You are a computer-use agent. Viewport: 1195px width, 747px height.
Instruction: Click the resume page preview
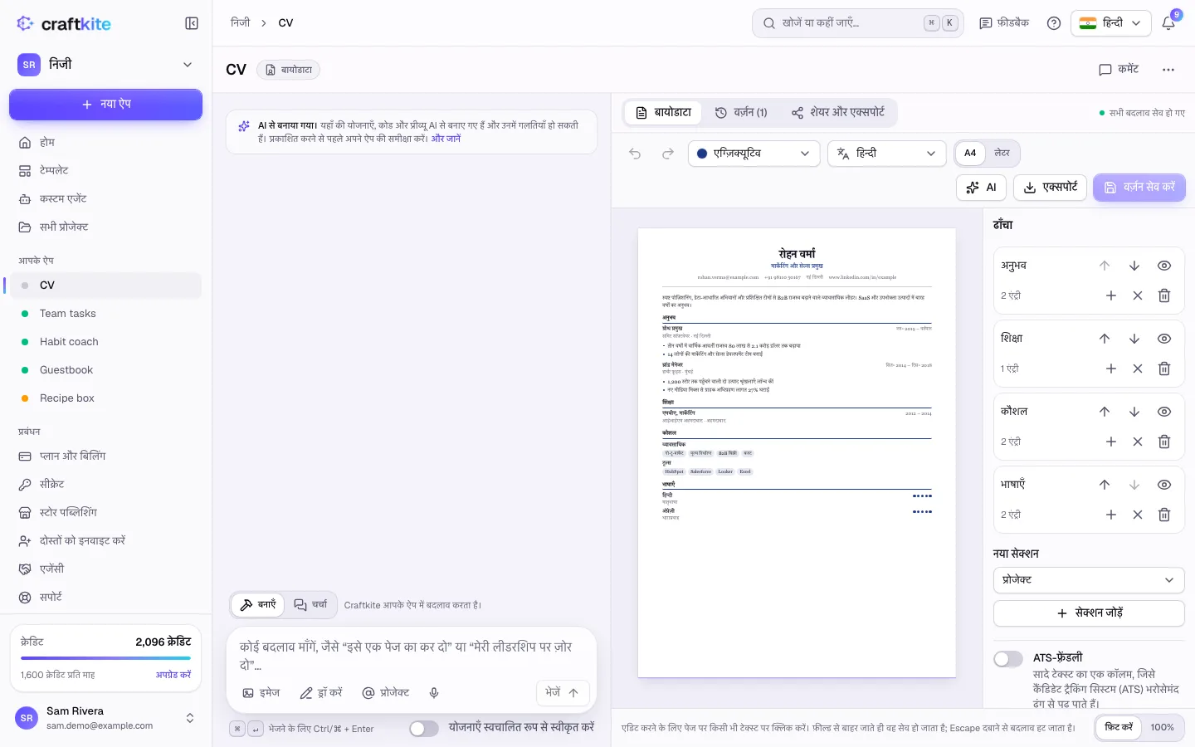point(797,453)
